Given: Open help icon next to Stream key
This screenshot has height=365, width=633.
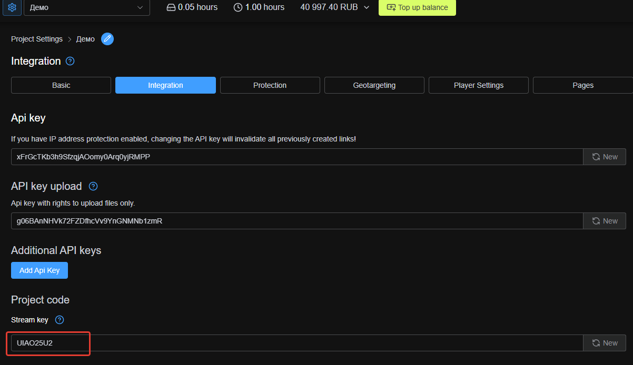Looking at the screenshot, I should 60,320.
